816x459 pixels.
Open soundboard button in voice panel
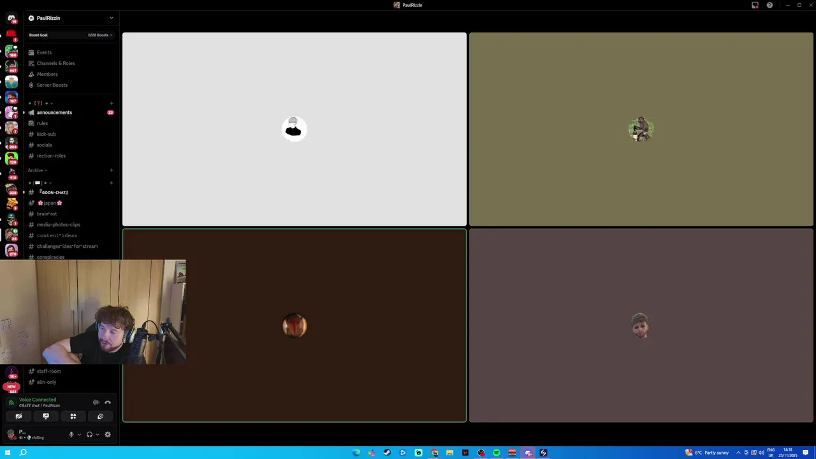click(100, 416)
